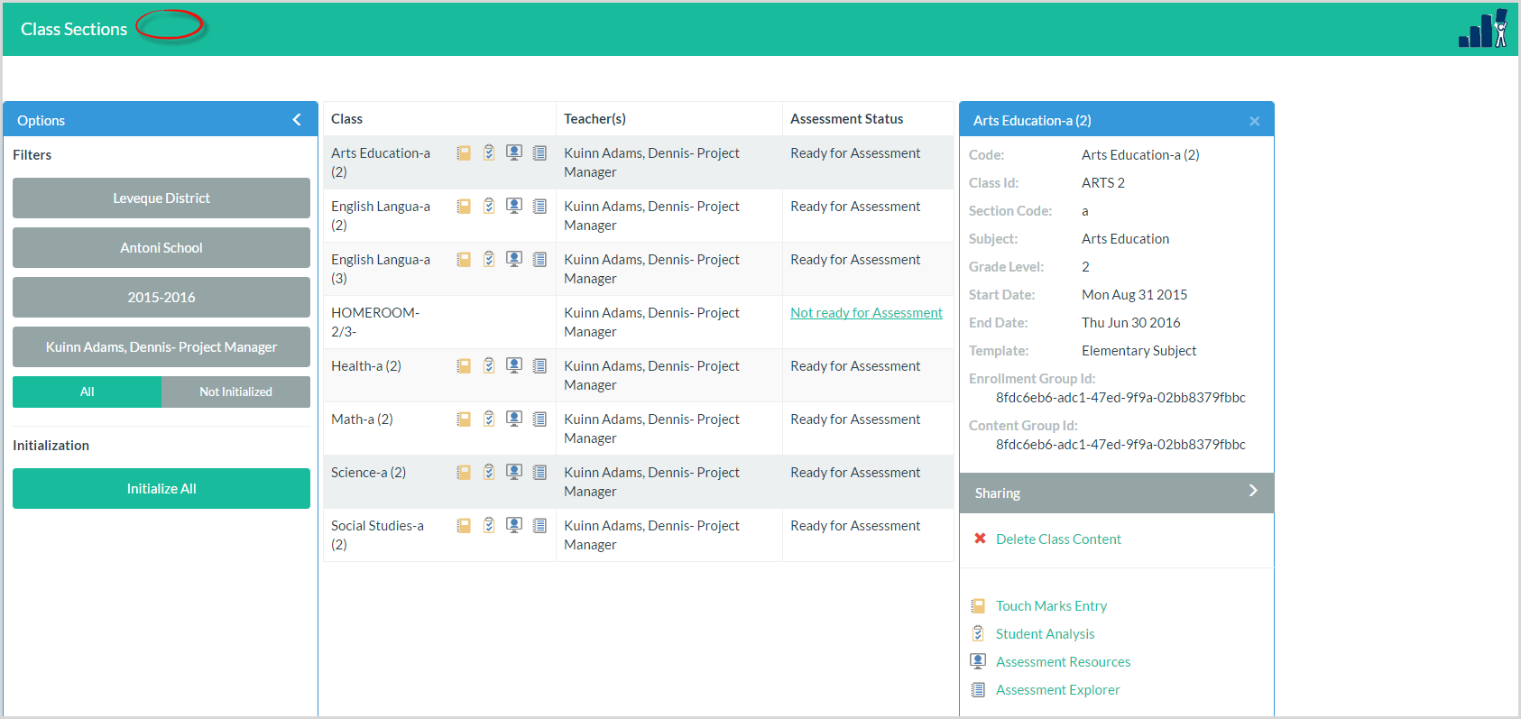Select the HOMEROOM-2/3- class row
The height and width of the screenshot is (719, 1521).
[x=375, y=322]
